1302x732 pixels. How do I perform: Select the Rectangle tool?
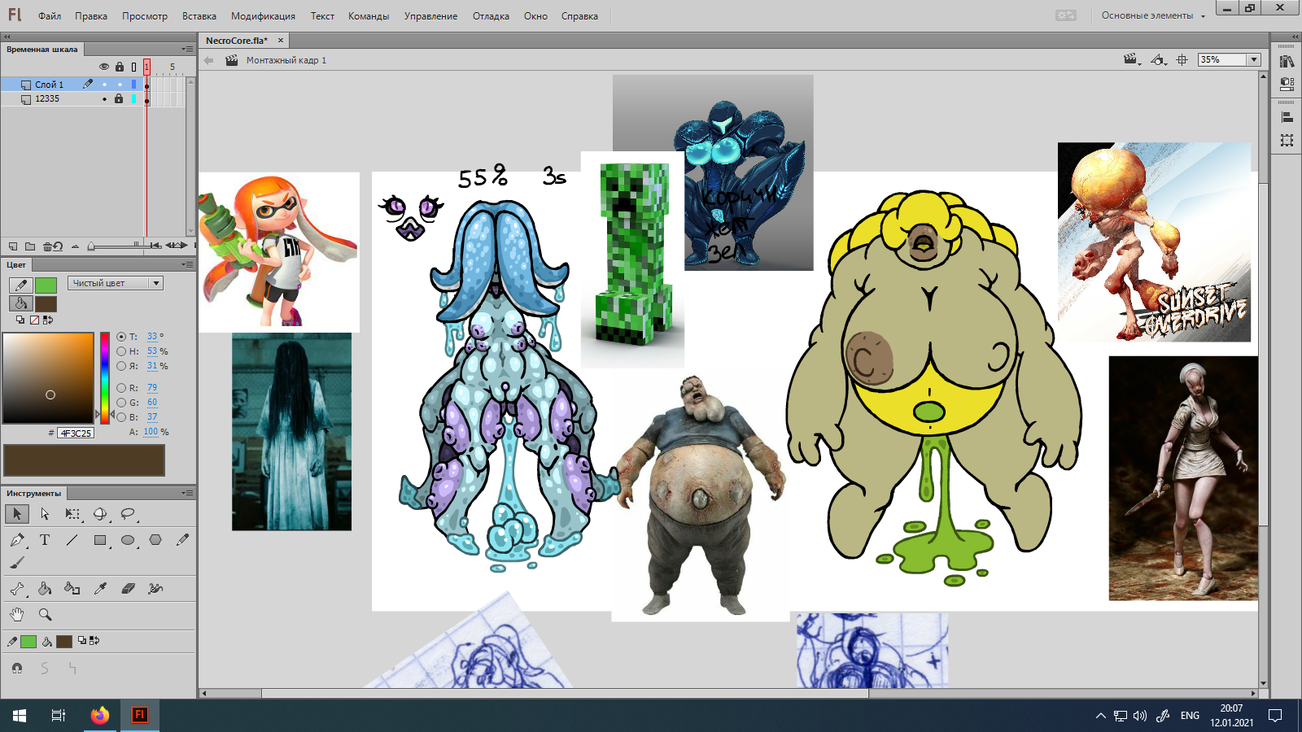click(100, 540)
